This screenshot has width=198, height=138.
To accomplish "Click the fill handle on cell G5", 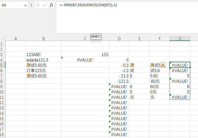I will (190, 68).
